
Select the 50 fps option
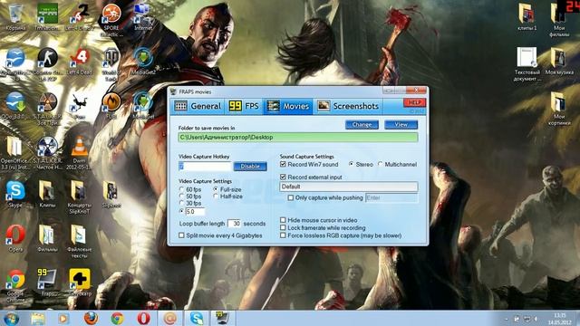click(181, 197)
